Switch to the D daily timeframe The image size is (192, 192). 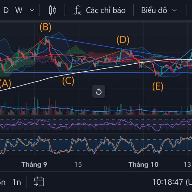point(6,10)
